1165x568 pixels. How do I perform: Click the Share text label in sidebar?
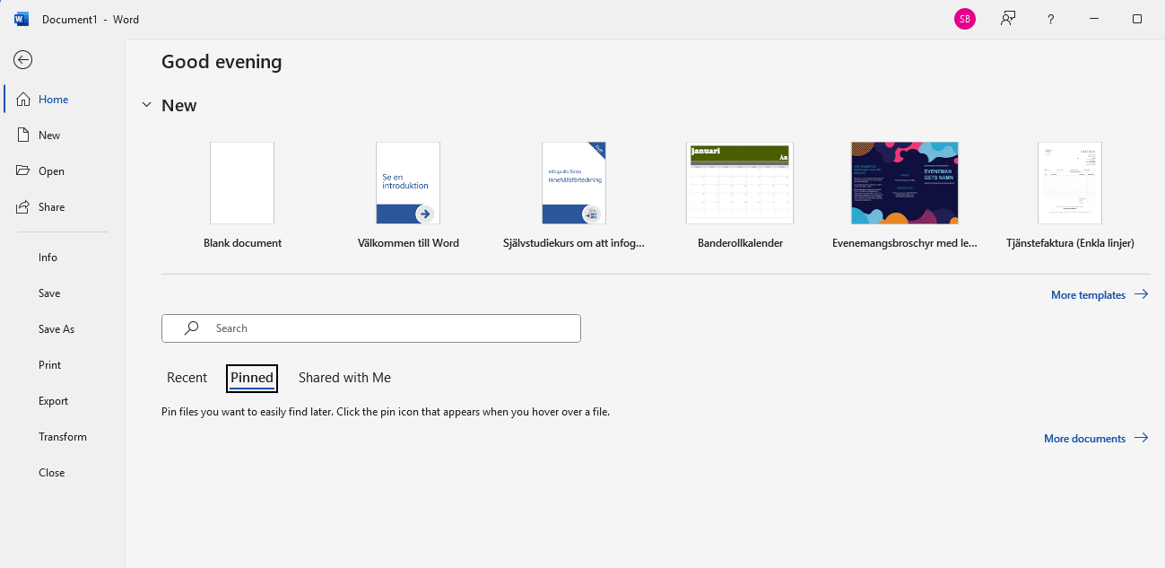coord(51,206)
